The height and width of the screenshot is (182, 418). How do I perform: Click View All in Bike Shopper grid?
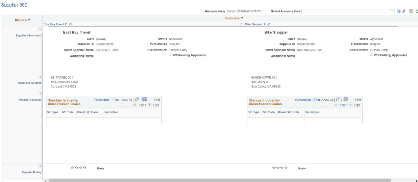328,100
